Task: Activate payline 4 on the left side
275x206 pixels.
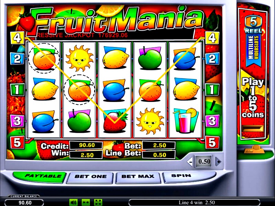Action: pos(17,38)
